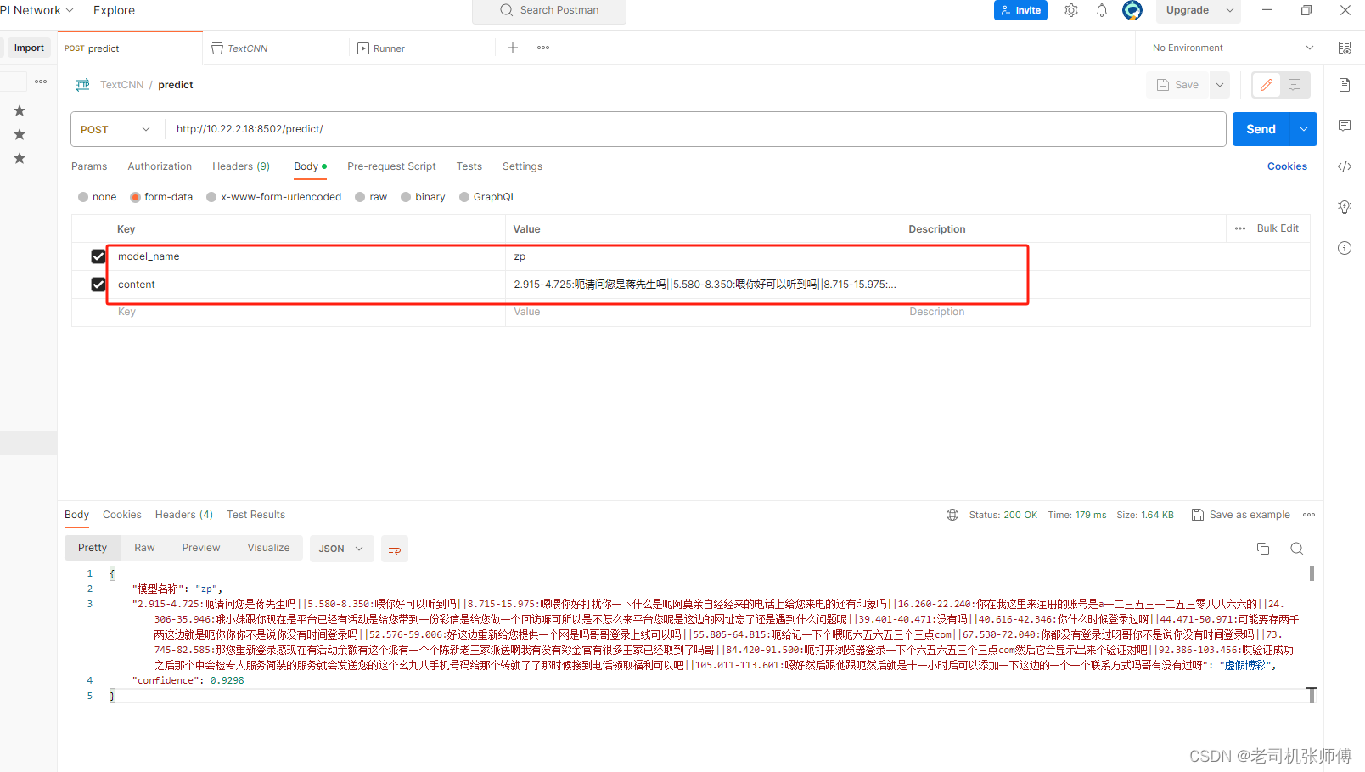The height and width of the screenshot is (772, 1365).
Task: Click the second star in the left sidebar
Action: pos(20,134)
